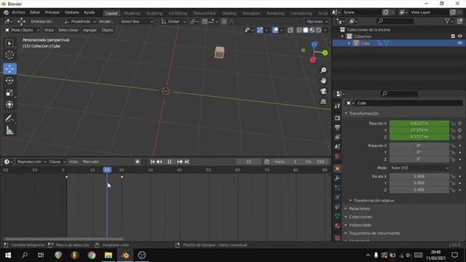
Task: Open the Output properties tab
Action: click(337, 128)
